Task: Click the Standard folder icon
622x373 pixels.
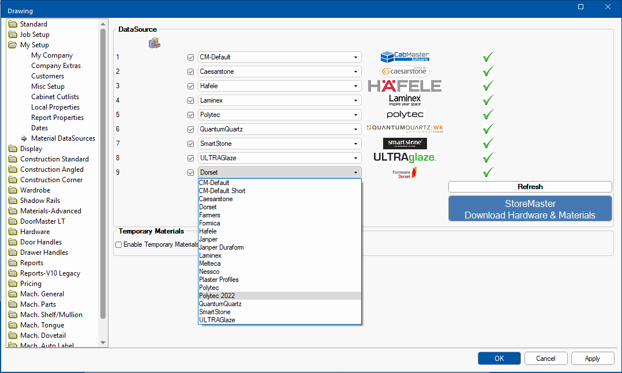Action: 13,24
